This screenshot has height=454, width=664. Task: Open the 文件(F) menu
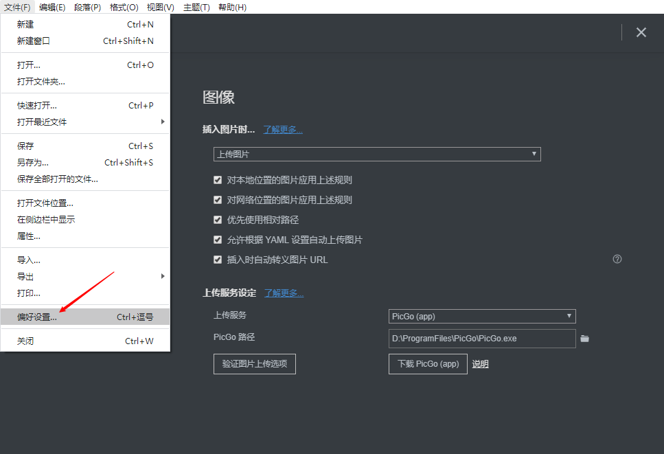point(17,7)
